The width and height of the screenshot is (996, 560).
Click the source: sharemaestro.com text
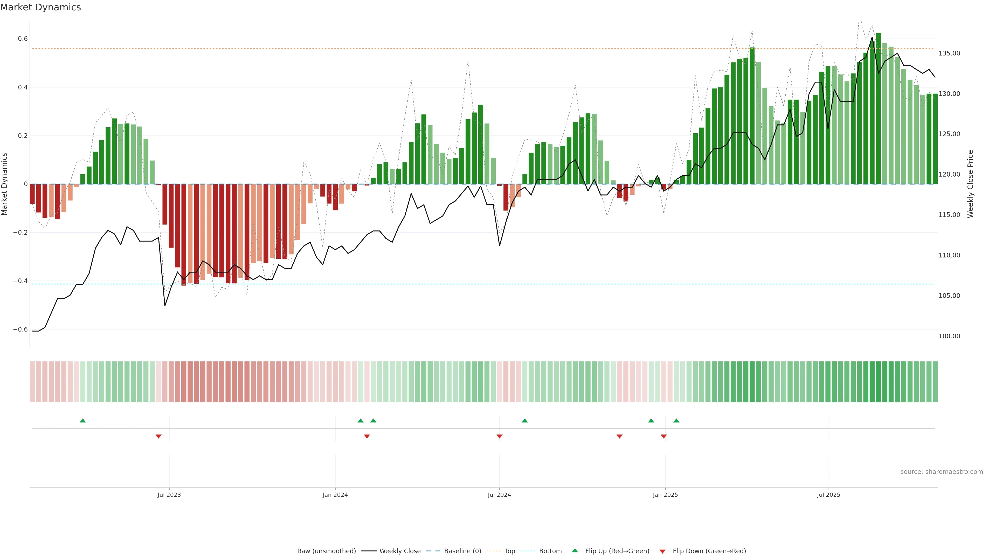(x=942, y=472)
